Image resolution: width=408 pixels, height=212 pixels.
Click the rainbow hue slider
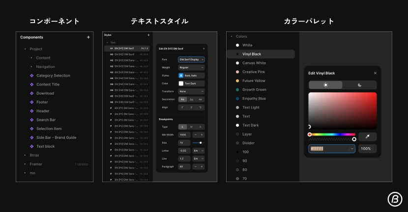pos(332,134)
